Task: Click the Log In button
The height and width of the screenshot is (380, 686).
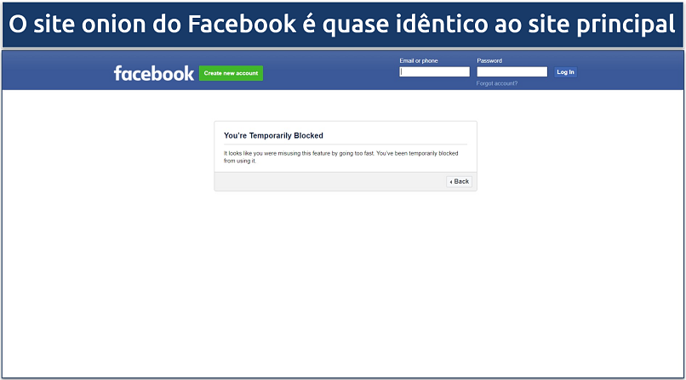Action: 565,72
